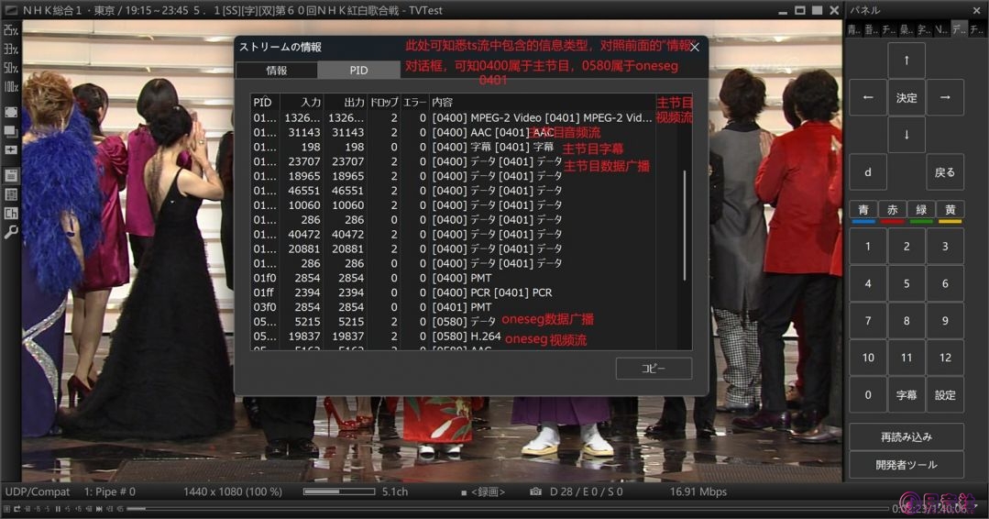
Task: Pause playback with the pause button
Action: (57, 509)
